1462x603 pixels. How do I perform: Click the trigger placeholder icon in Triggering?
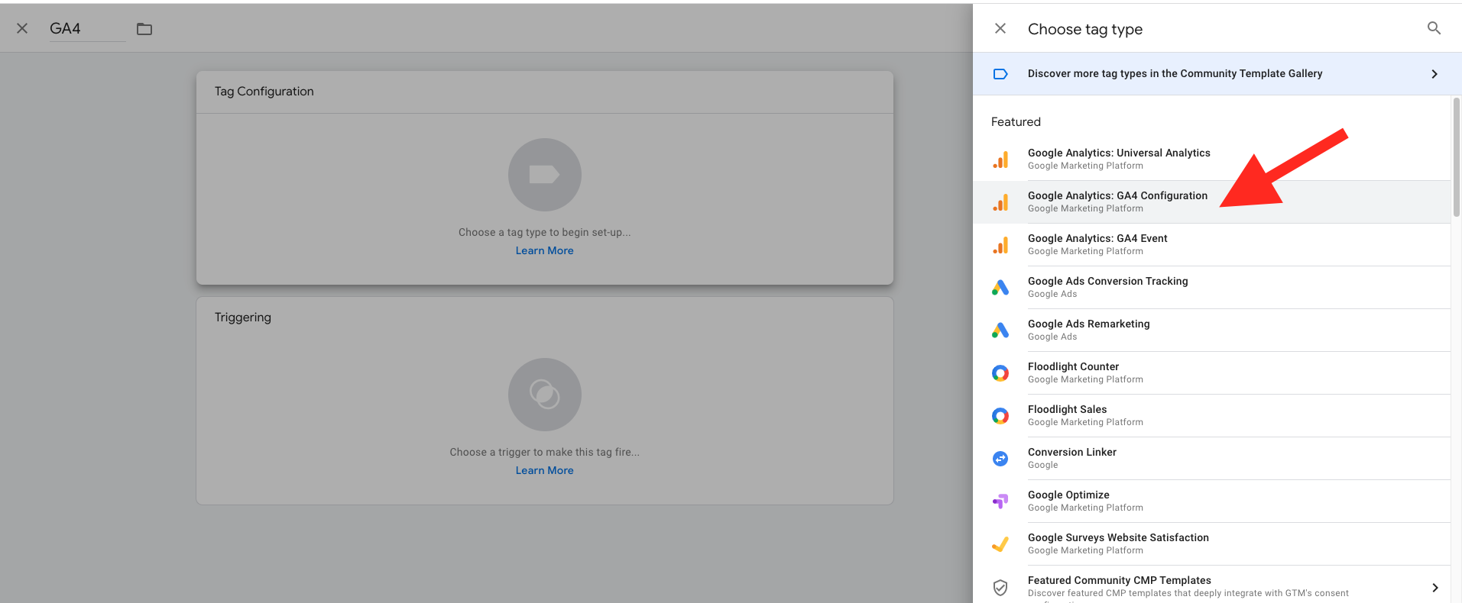(x=544, y=395)
